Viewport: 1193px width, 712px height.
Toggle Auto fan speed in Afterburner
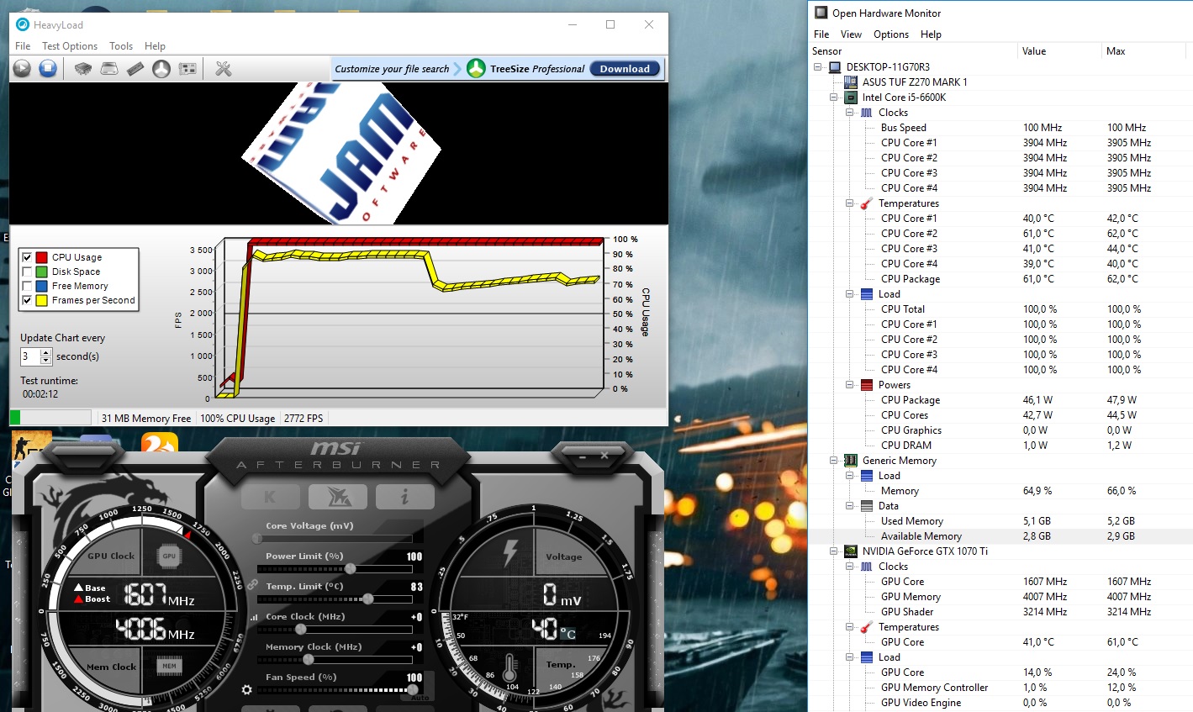coord(420,698)
